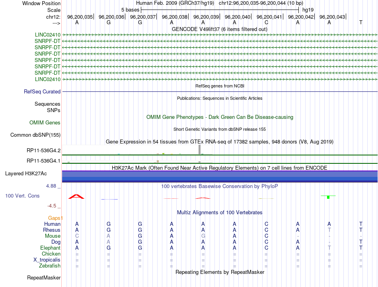
Task: Click the 4.88 PhyloP upper scale value
Action: (x=51, y=186)
